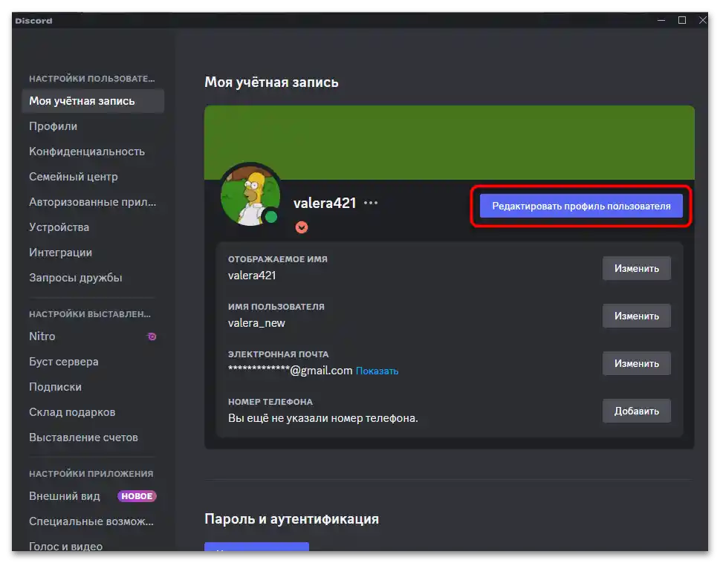
Task: Click the valera_new username text
Action: [x=256, y=323]
